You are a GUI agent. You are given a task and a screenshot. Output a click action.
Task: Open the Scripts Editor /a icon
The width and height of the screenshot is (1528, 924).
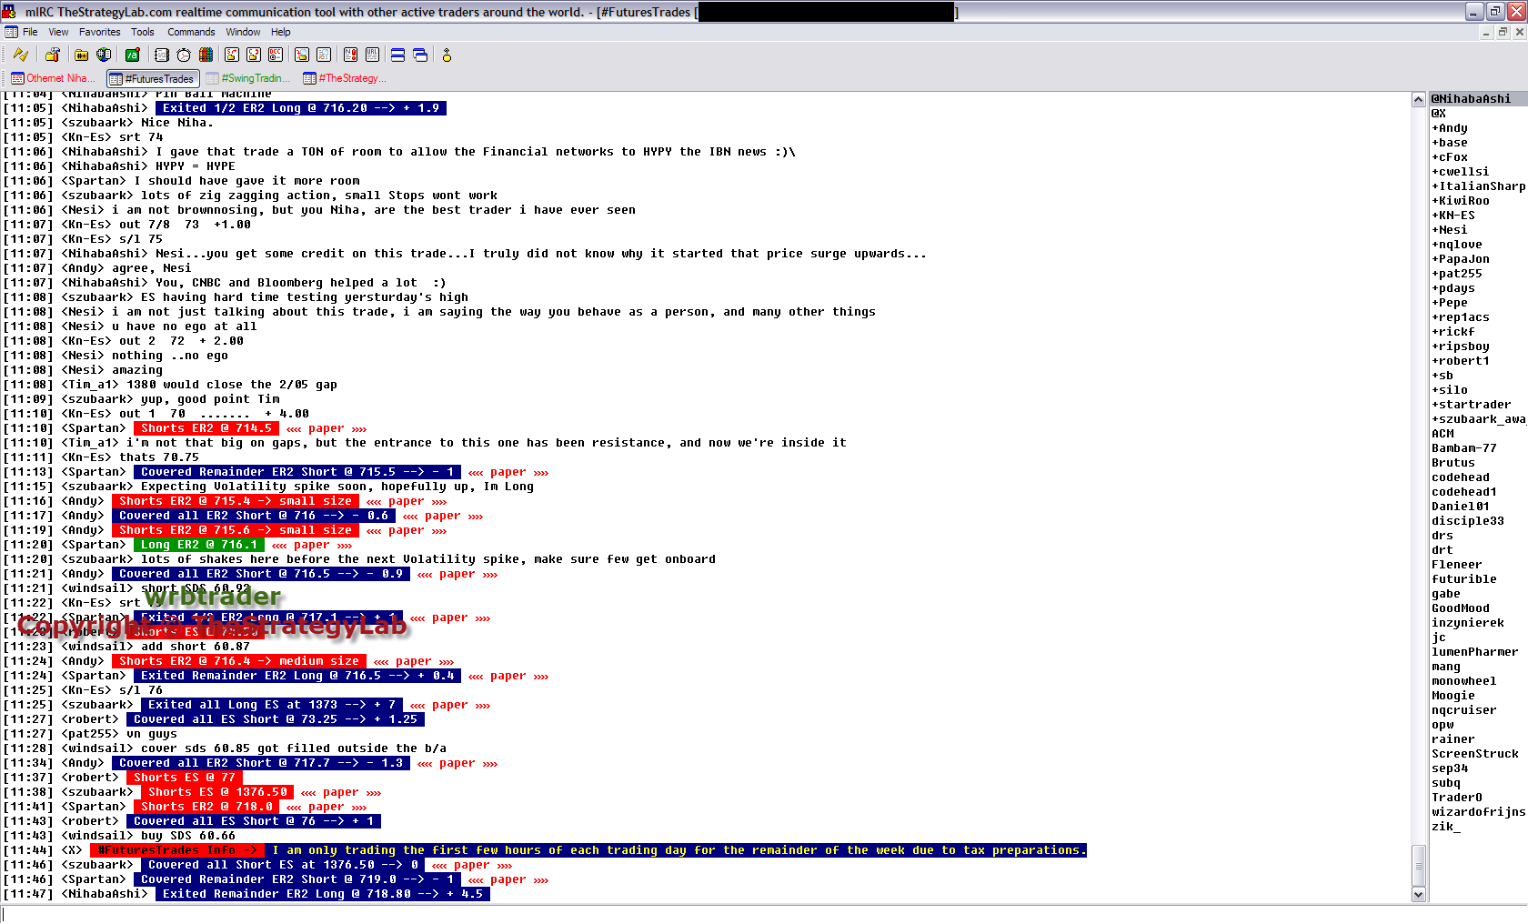pos(133,55)
